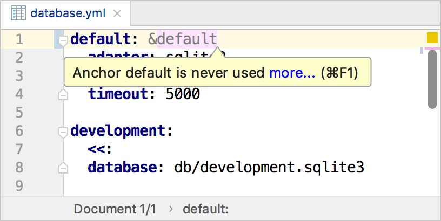Click the yellow inspection warning indicator
Viewport: 441px width, 221px height.
click(x=432, y=38)
